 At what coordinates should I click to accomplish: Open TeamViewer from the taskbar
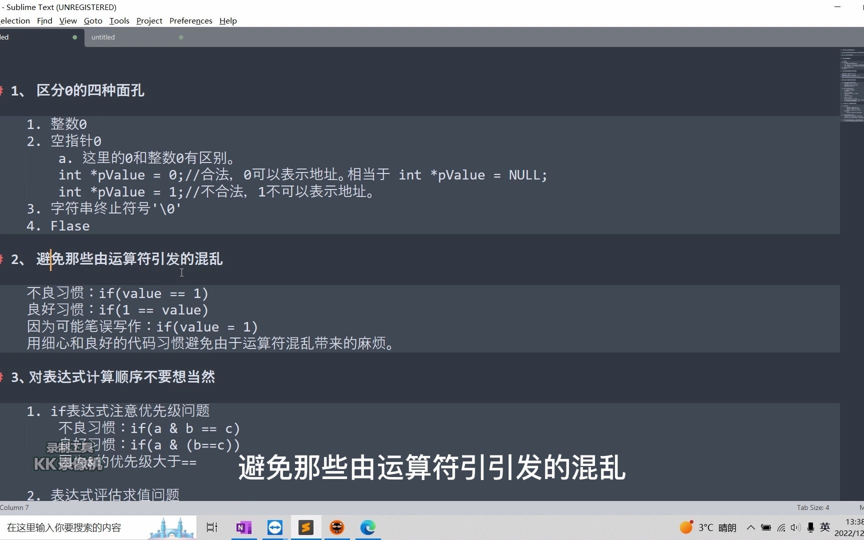click(274, 527)
